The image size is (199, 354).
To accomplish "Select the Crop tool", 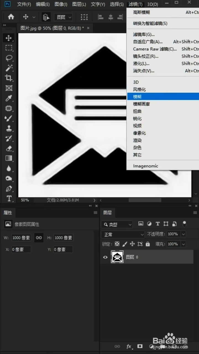I will [x=9, y=78].
